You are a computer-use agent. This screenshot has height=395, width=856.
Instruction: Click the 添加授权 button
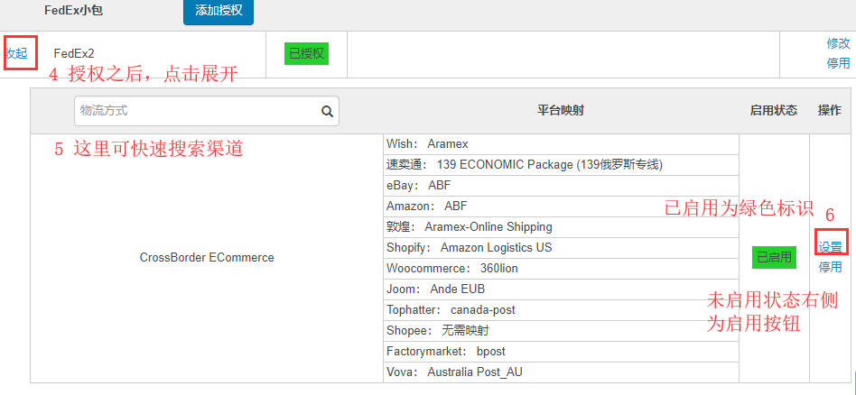coord(219,12)
